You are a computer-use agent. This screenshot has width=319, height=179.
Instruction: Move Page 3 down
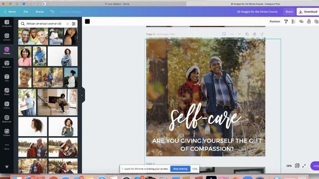tap(239, 34)
